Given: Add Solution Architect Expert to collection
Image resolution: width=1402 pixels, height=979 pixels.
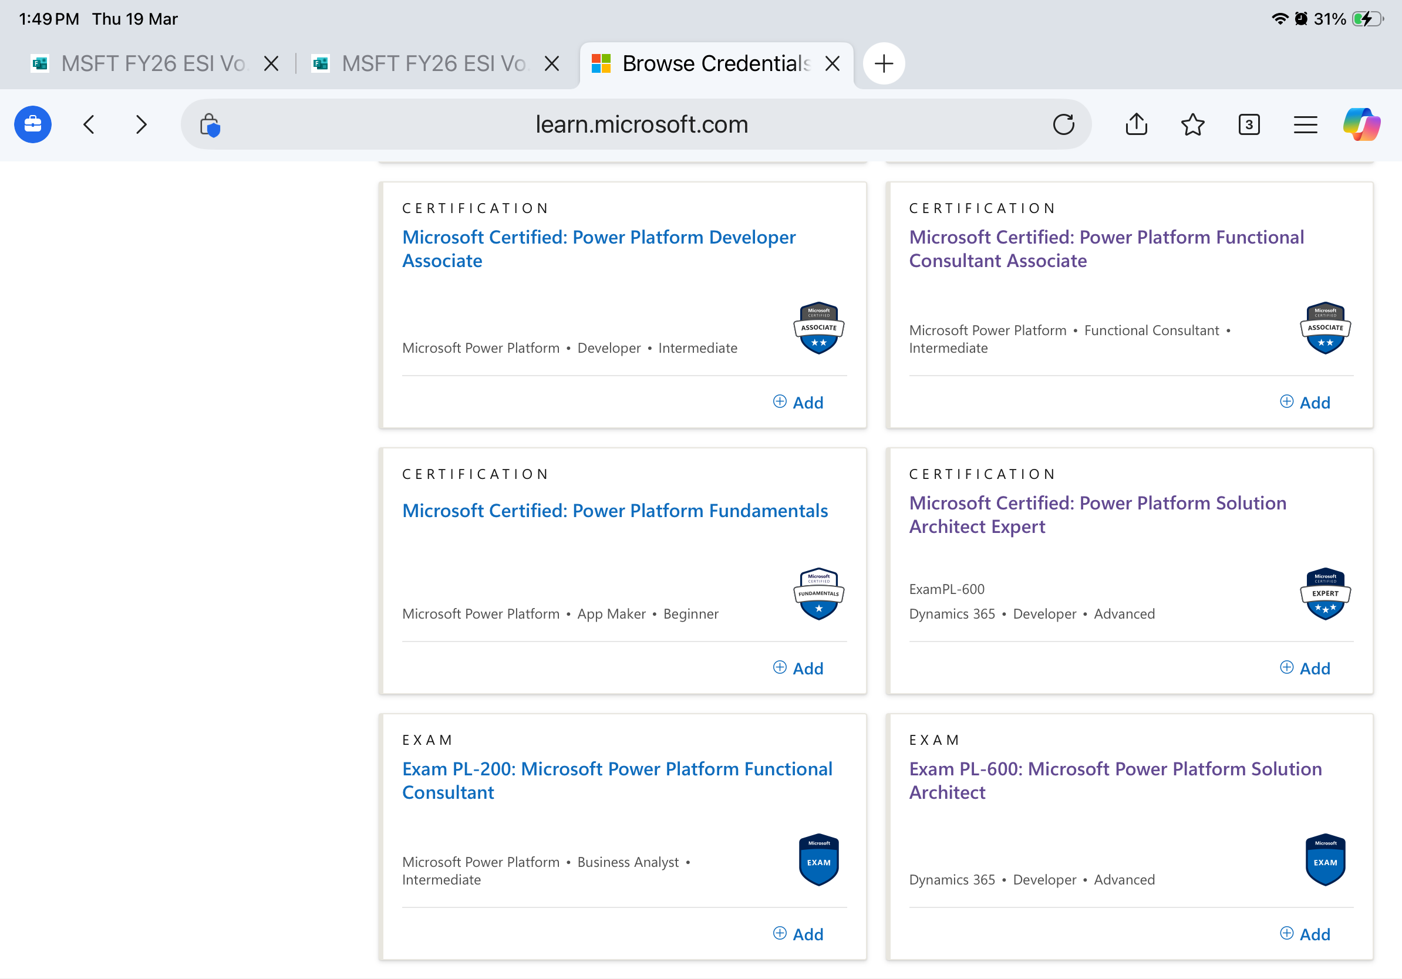Looking at the screenshot, I should coord(1305,669).
